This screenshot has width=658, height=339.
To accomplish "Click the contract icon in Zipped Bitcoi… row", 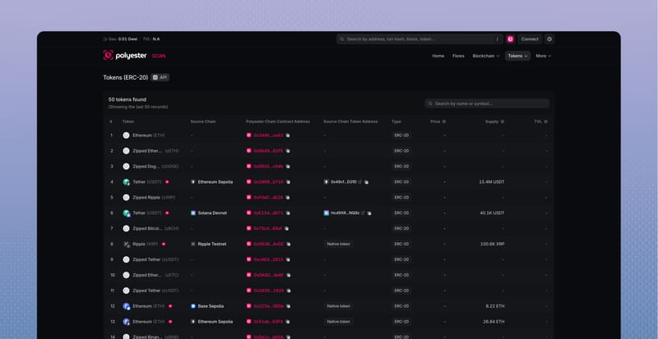I will pyautogui.click(x=249, y=228).
